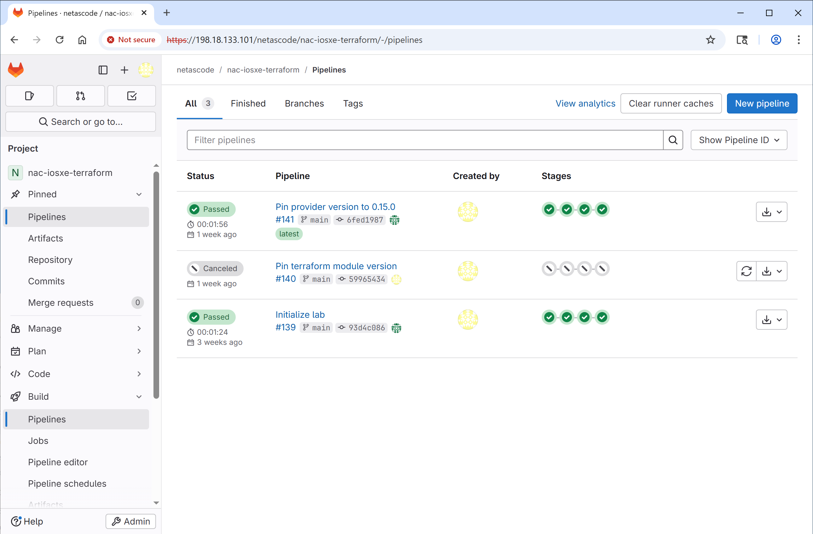Open the View analytics link
This screenshot has width=813, height=534.
585,103
